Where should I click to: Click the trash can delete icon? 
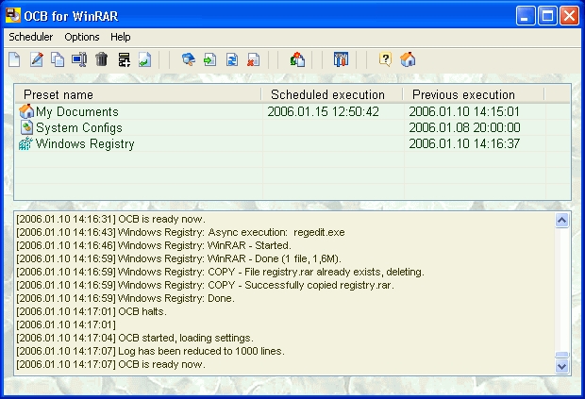click(102, 60)
